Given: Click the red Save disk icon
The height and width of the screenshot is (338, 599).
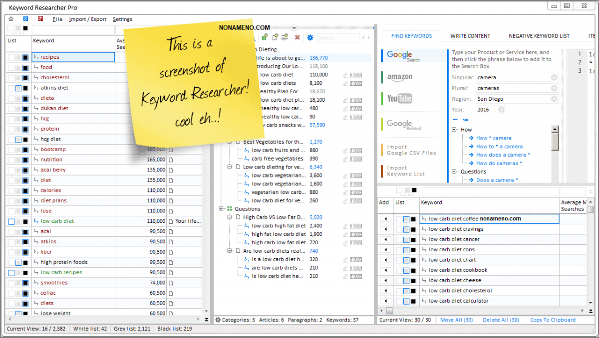Looking at the screenshot, I should 40,19.
